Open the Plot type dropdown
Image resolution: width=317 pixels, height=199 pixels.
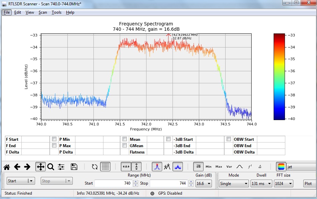[310, 184]
